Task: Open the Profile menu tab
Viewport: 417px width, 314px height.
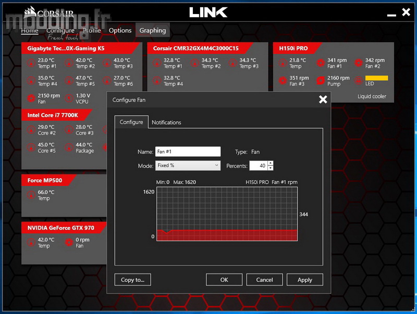Action: pyautogui.click(x=92, y=31)
